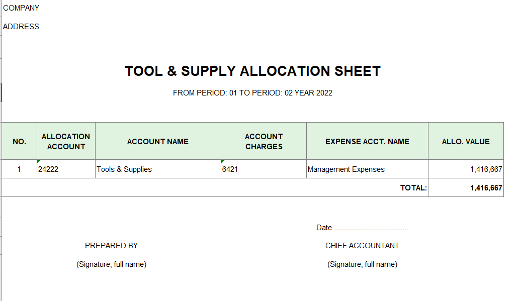
Task: Select the row 1 allocation value 1,416,667
Action: pos(466,169)
